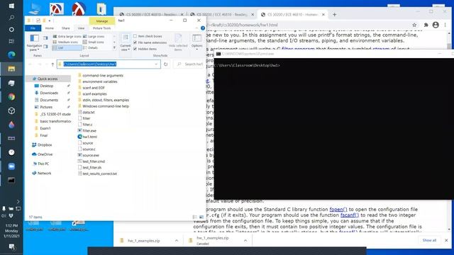Select Quick access in navigation pane
The width and height of the screenshot is (454, 255).
pyautogui.click(x=48, y=79)
